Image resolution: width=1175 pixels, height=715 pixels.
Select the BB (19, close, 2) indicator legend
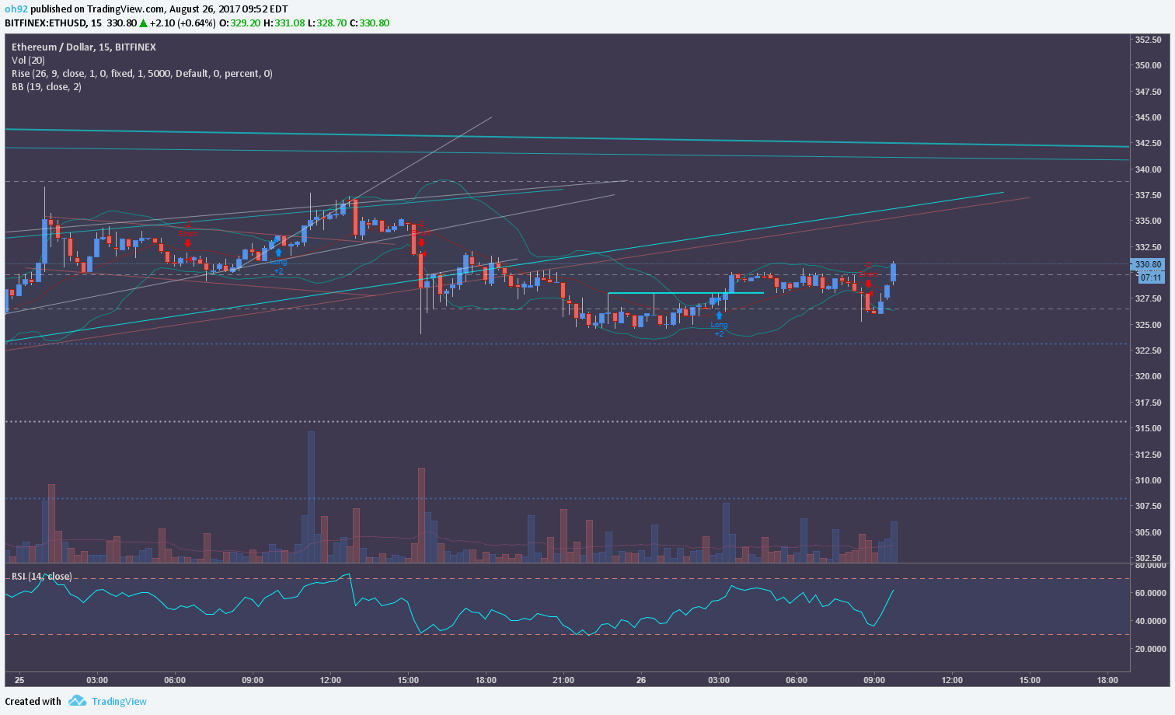point(47,87)
